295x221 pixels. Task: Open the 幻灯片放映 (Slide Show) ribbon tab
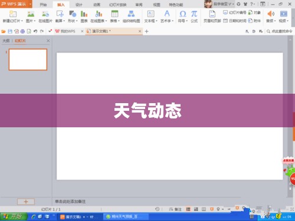pos(117,5)
